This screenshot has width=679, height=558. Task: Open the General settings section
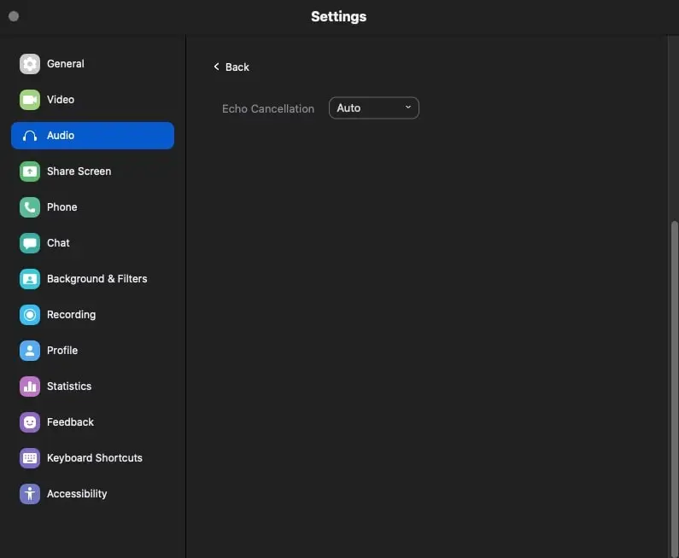pyautogui.click(x=66, y=64)
